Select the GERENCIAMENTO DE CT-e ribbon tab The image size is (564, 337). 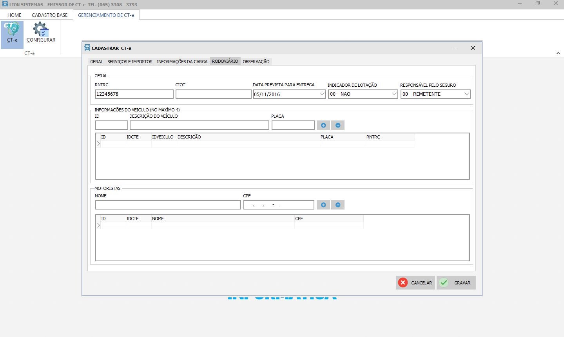pyautogui.click(x=106, y=15)
